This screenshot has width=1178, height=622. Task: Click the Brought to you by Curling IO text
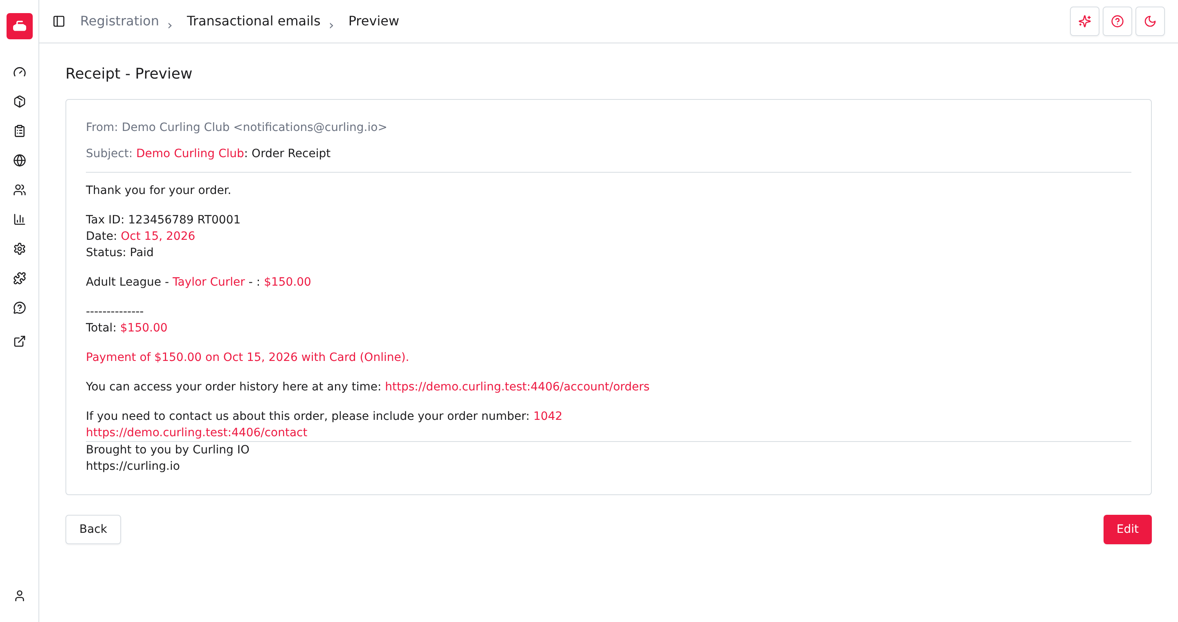tap(167, 450)
